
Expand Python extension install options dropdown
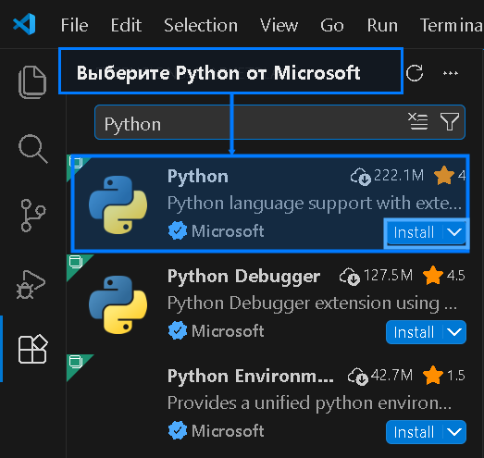coord(454,232)
